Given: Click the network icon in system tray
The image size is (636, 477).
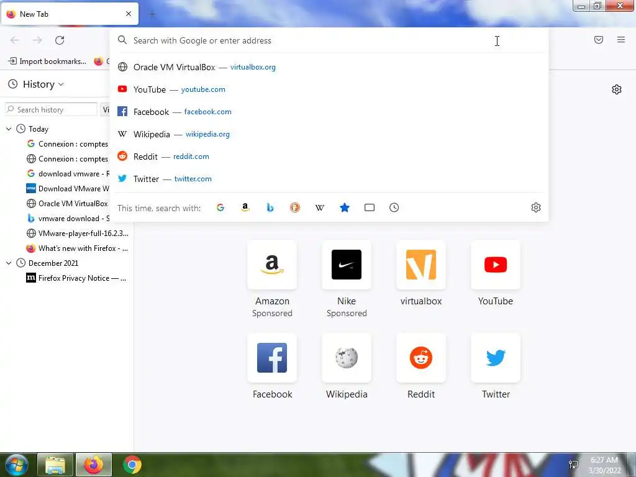Looking at the screenshot, I should (573, 465).
